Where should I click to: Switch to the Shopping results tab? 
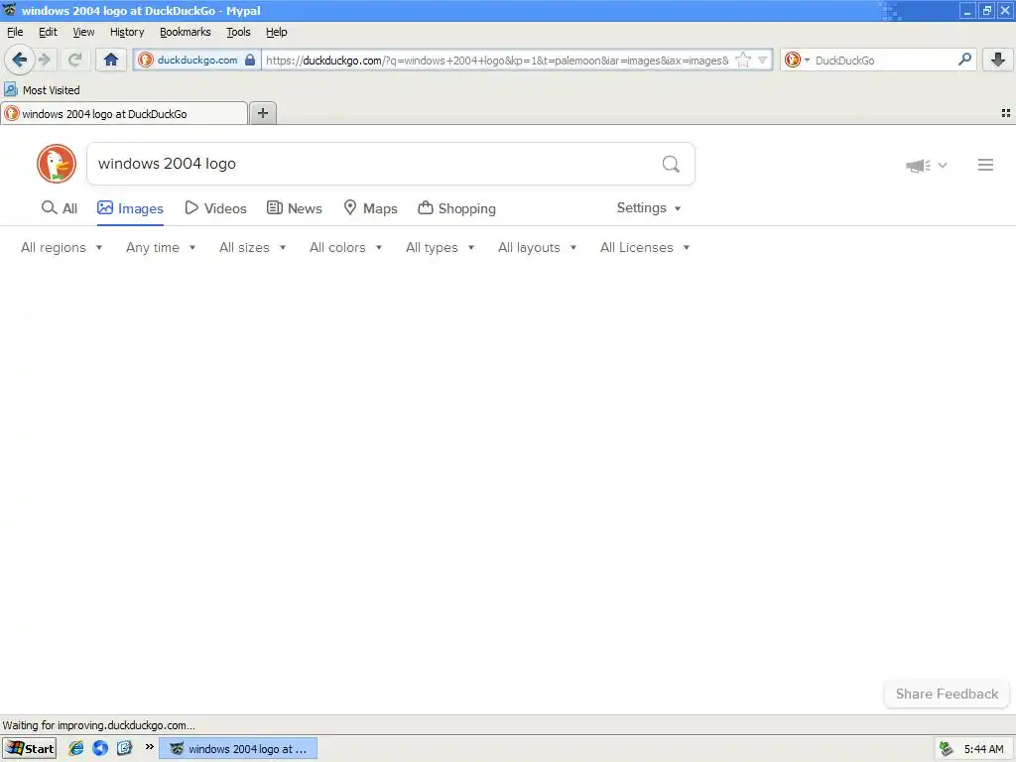(x=456, y=208)
